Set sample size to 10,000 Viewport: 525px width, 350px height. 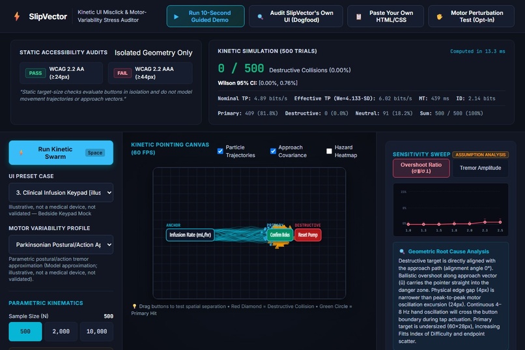point(97,331)
